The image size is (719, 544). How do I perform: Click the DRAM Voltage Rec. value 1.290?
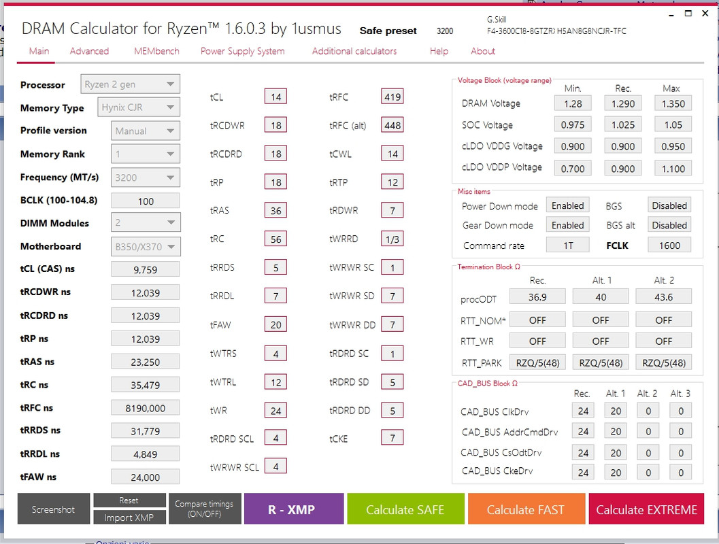click(x=622, y=103)
